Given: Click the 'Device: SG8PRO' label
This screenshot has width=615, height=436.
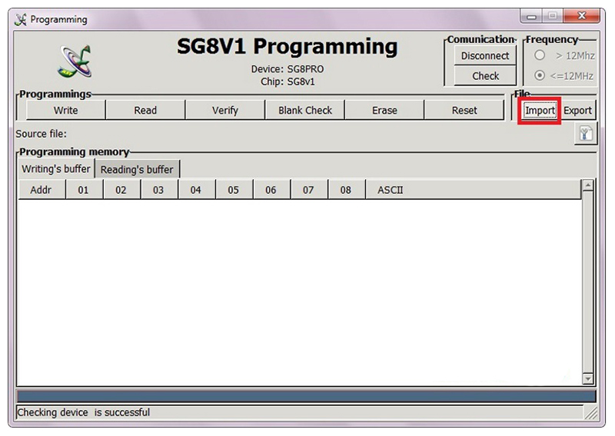Looking at the screenshot, I should point(288,69).
